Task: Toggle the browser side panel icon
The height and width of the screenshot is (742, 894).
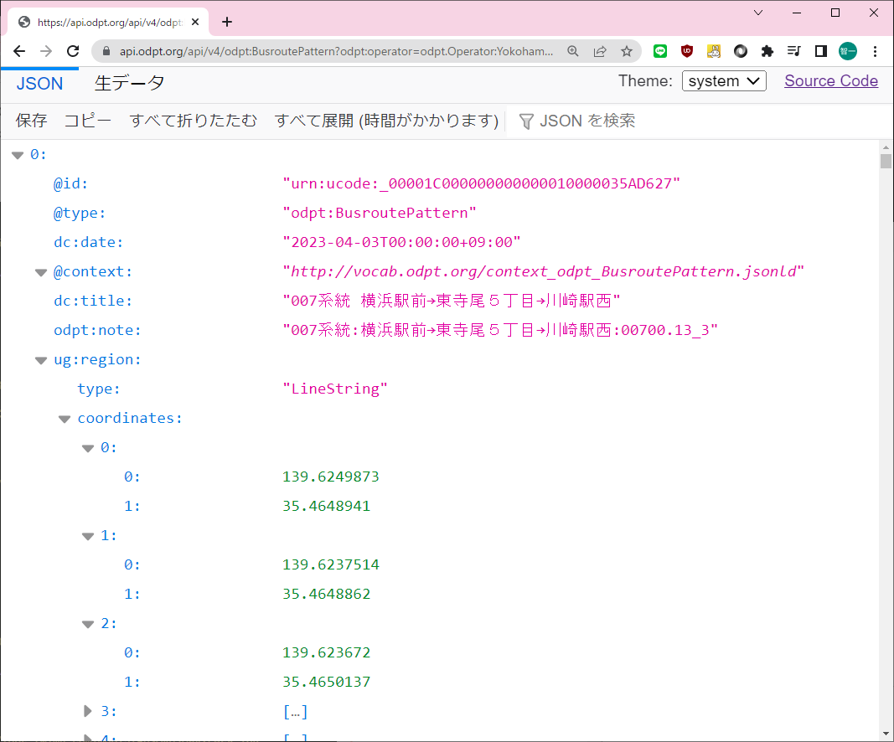Action: pos(820,51)
